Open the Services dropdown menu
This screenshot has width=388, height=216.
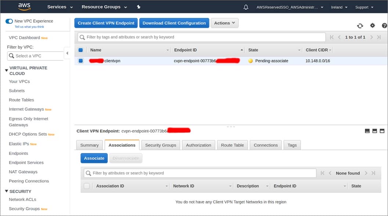(60, 7)
